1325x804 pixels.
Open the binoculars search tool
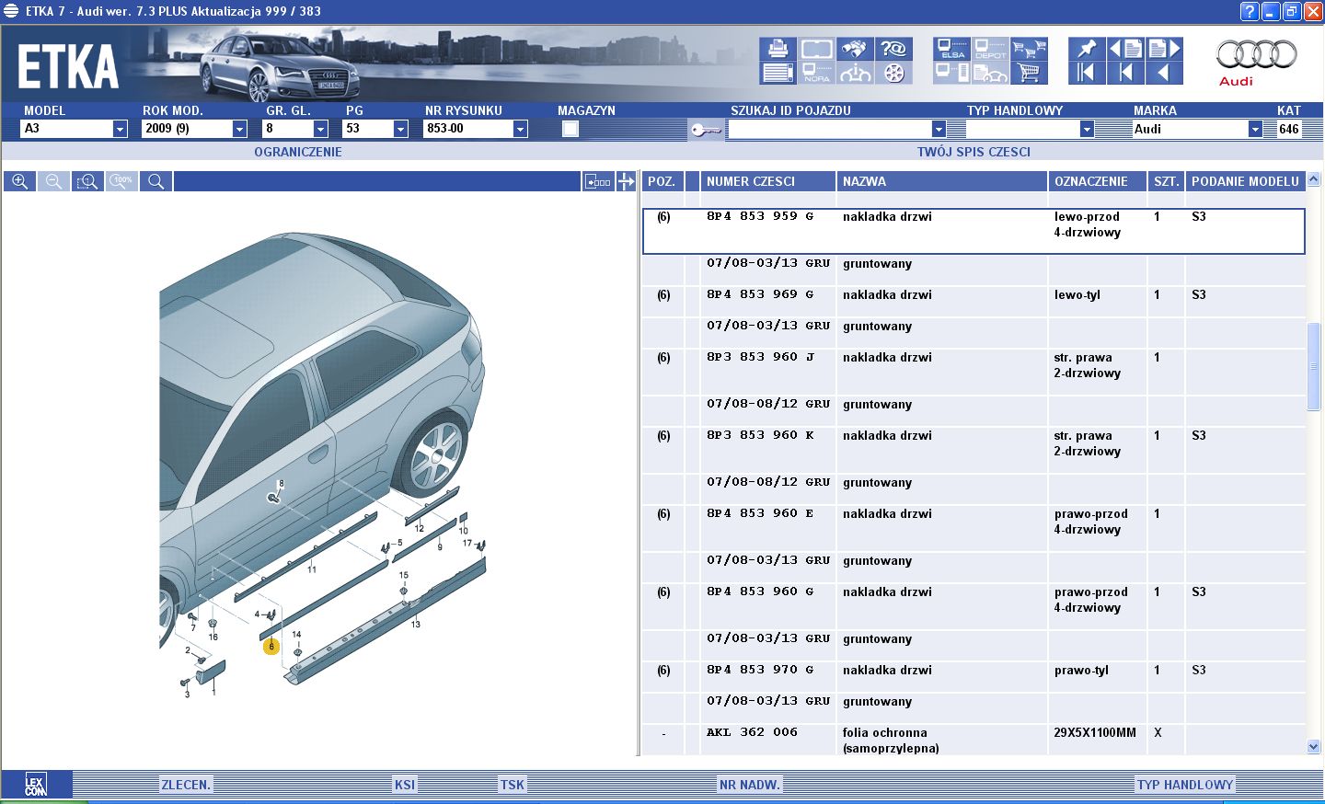click(855, 49)
